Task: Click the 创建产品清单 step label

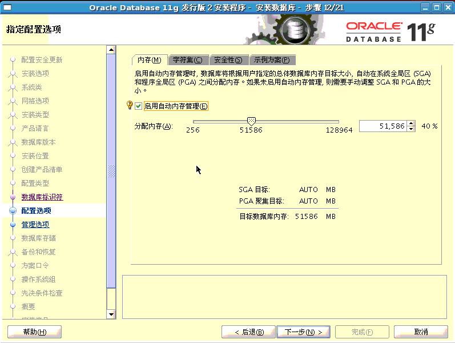Action: (x=42, y=169)
